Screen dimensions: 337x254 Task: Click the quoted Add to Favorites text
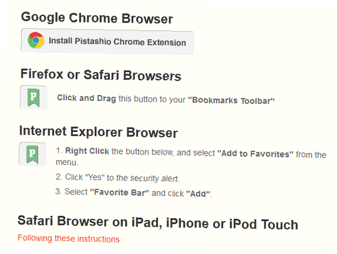(255, 154)
